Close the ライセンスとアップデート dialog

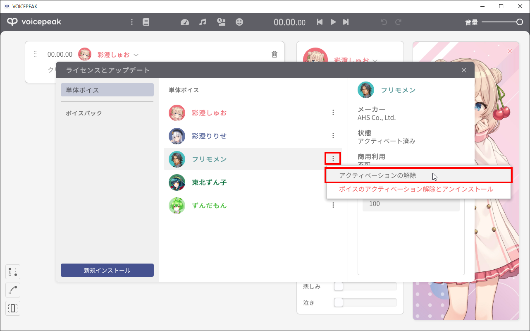click(464, 70)
